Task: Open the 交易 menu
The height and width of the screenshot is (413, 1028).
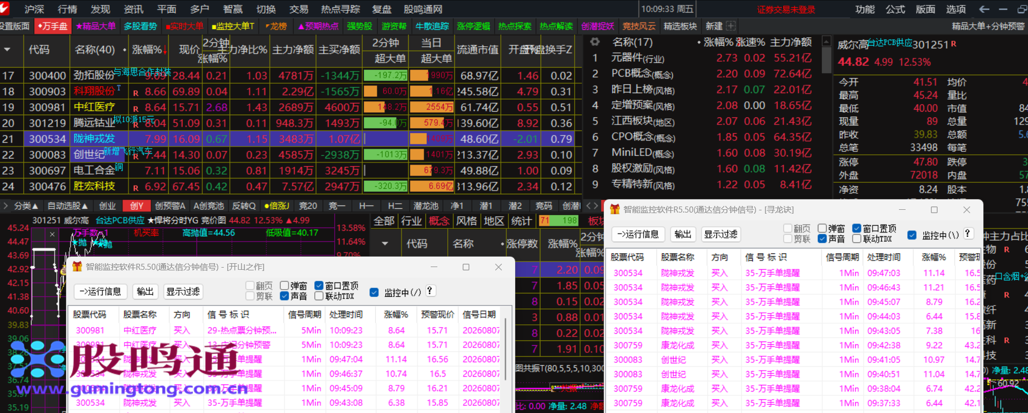Action: coord(299,9)
